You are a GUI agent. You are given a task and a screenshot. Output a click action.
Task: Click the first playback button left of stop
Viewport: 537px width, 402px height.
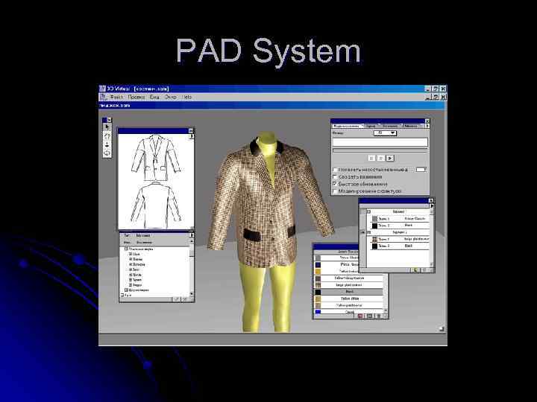(x=372, y=158)
